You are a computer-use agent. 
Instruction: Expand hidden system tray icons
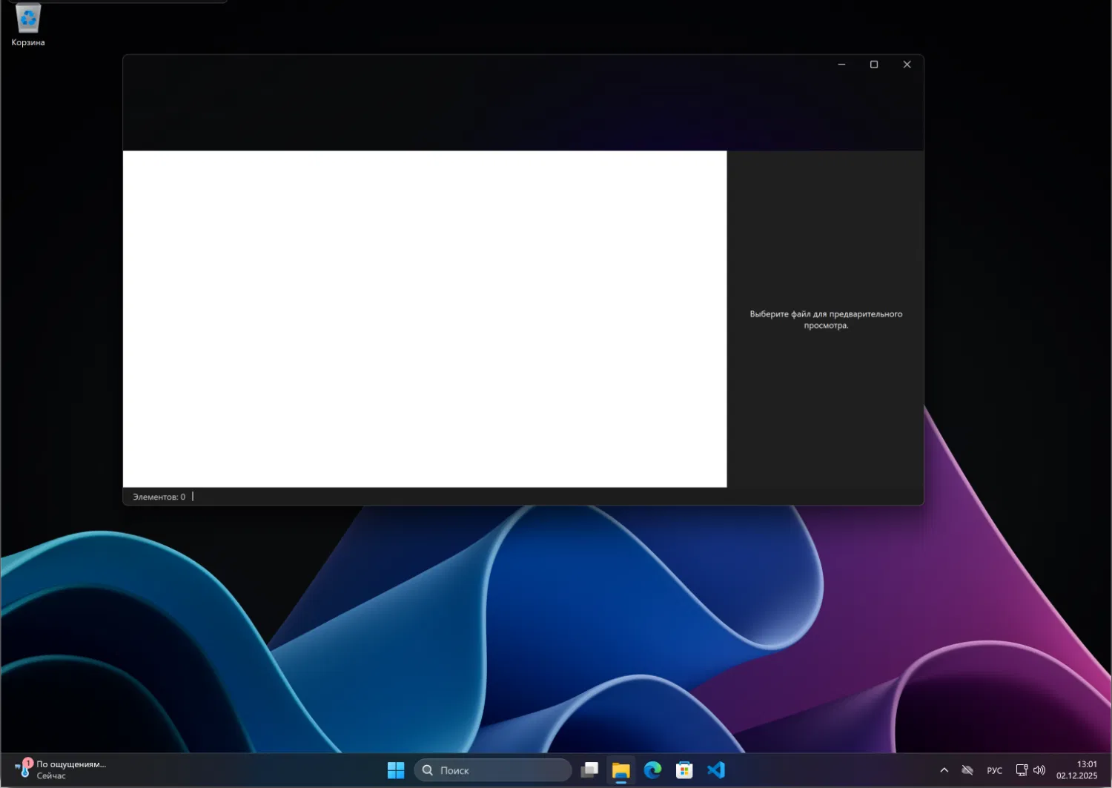coord(944,769)
